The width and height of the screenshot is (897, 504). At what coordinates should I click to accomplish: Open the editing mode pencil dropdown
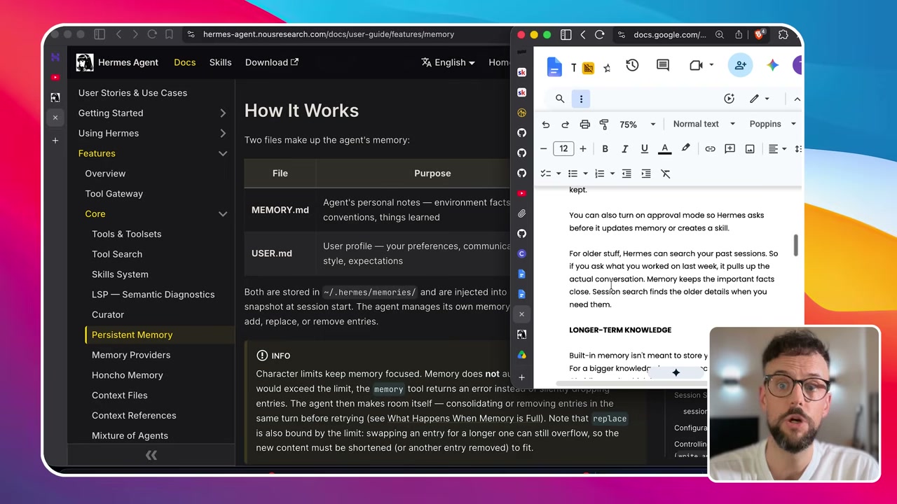(759, 99)
